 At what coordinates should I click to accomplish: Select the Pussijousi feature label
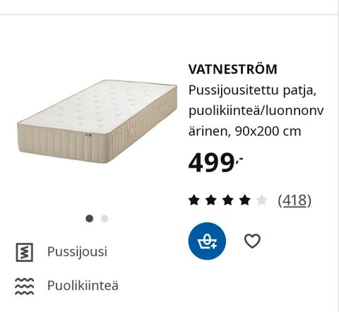point(77,252)
